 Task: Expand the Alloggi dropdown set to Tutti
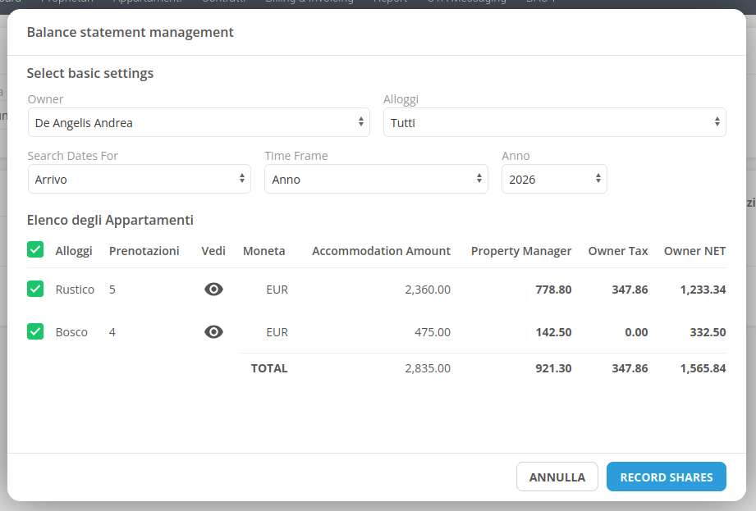(x=554, y=123)
